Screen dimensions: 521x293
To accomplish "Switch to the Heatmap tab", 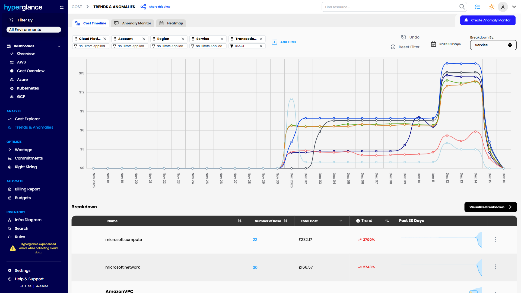I will coord(171,23).
